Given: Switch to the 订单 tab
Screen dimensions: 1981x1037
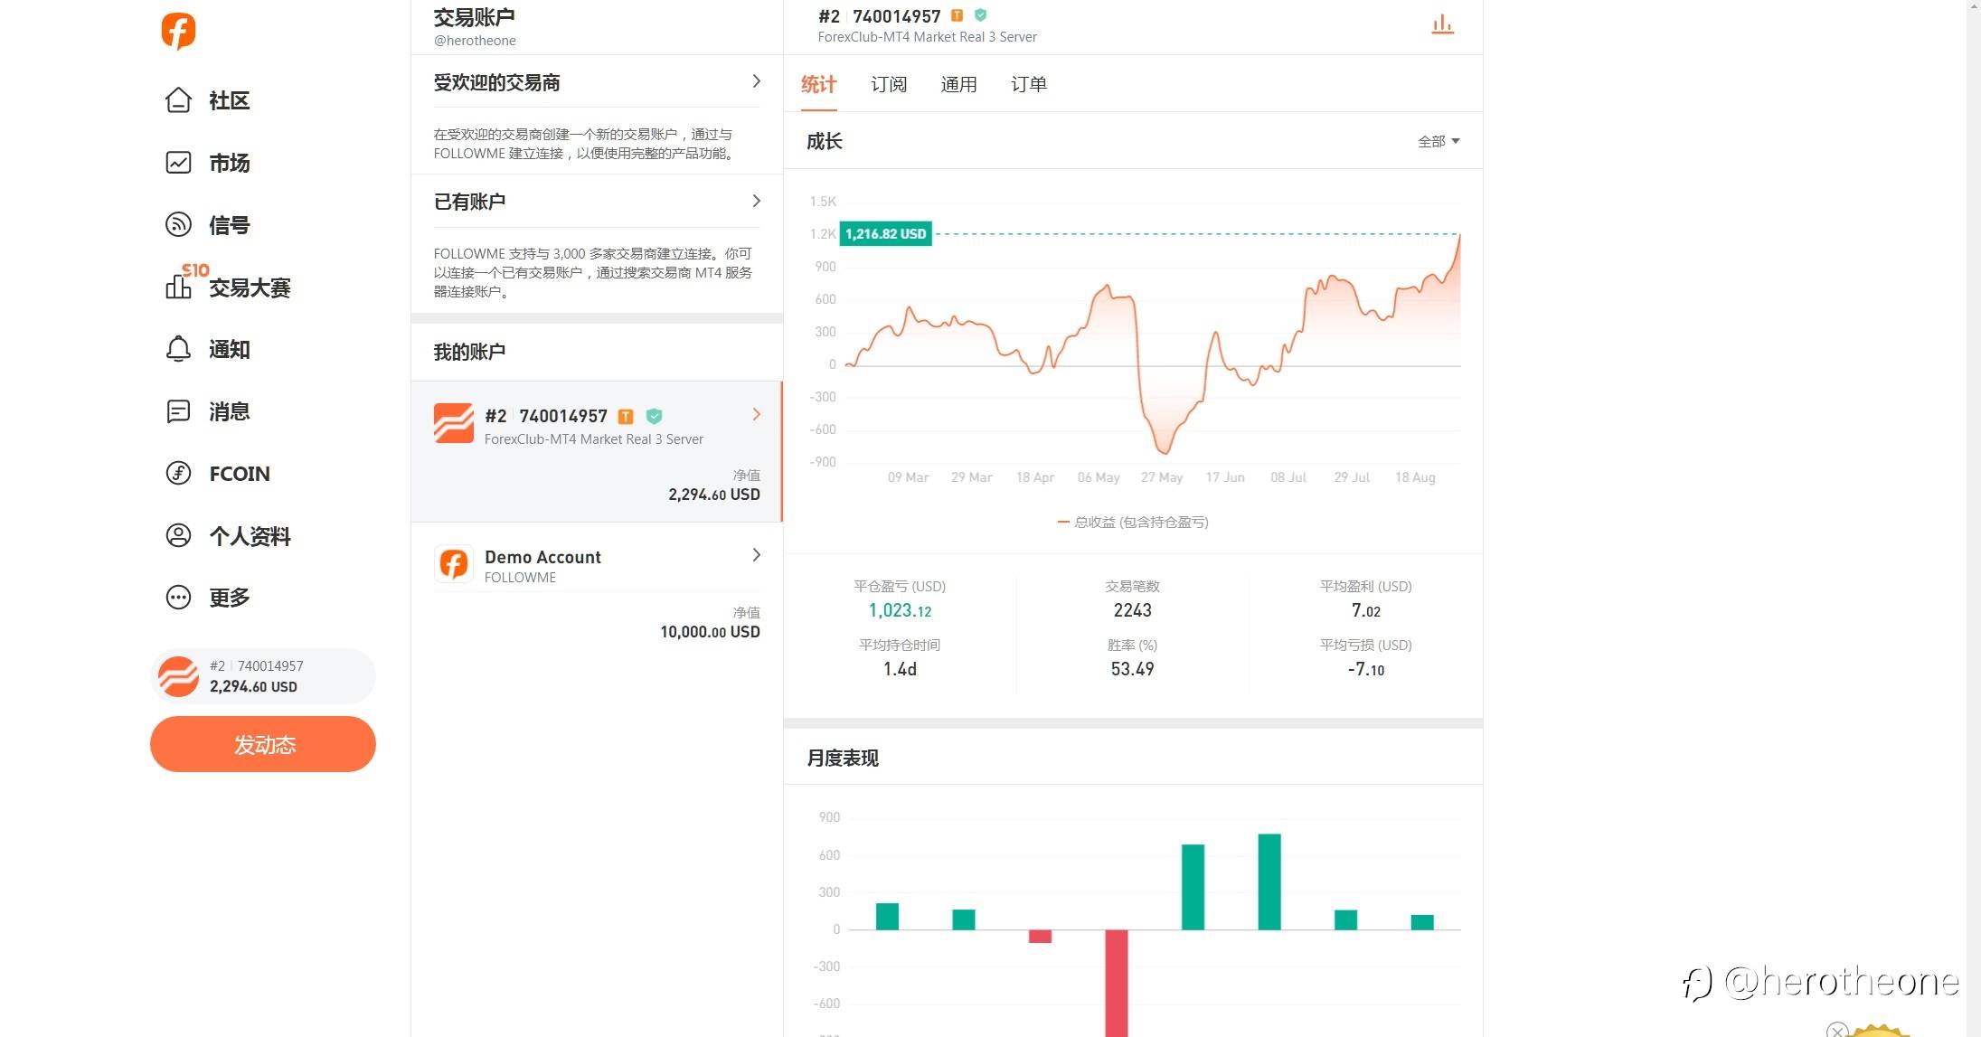Looking at the screenshot, I should point(1028,84).
